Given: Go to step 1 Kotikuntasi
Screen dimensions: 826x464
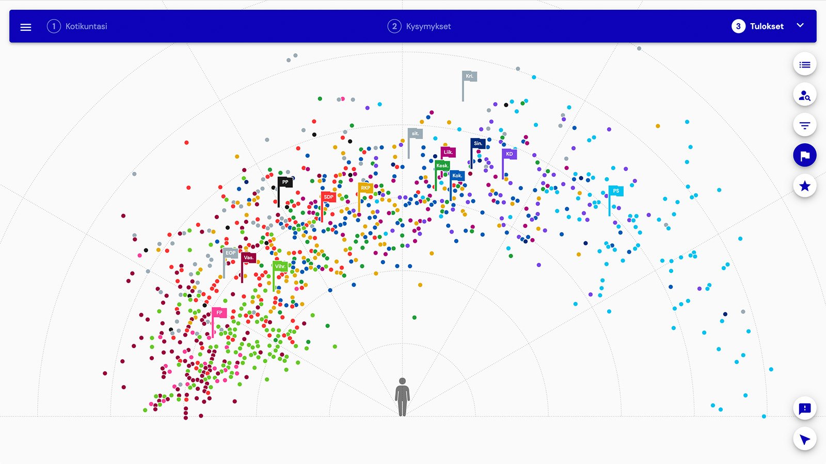Looking at the screenshot, I should tap(77, 26).
